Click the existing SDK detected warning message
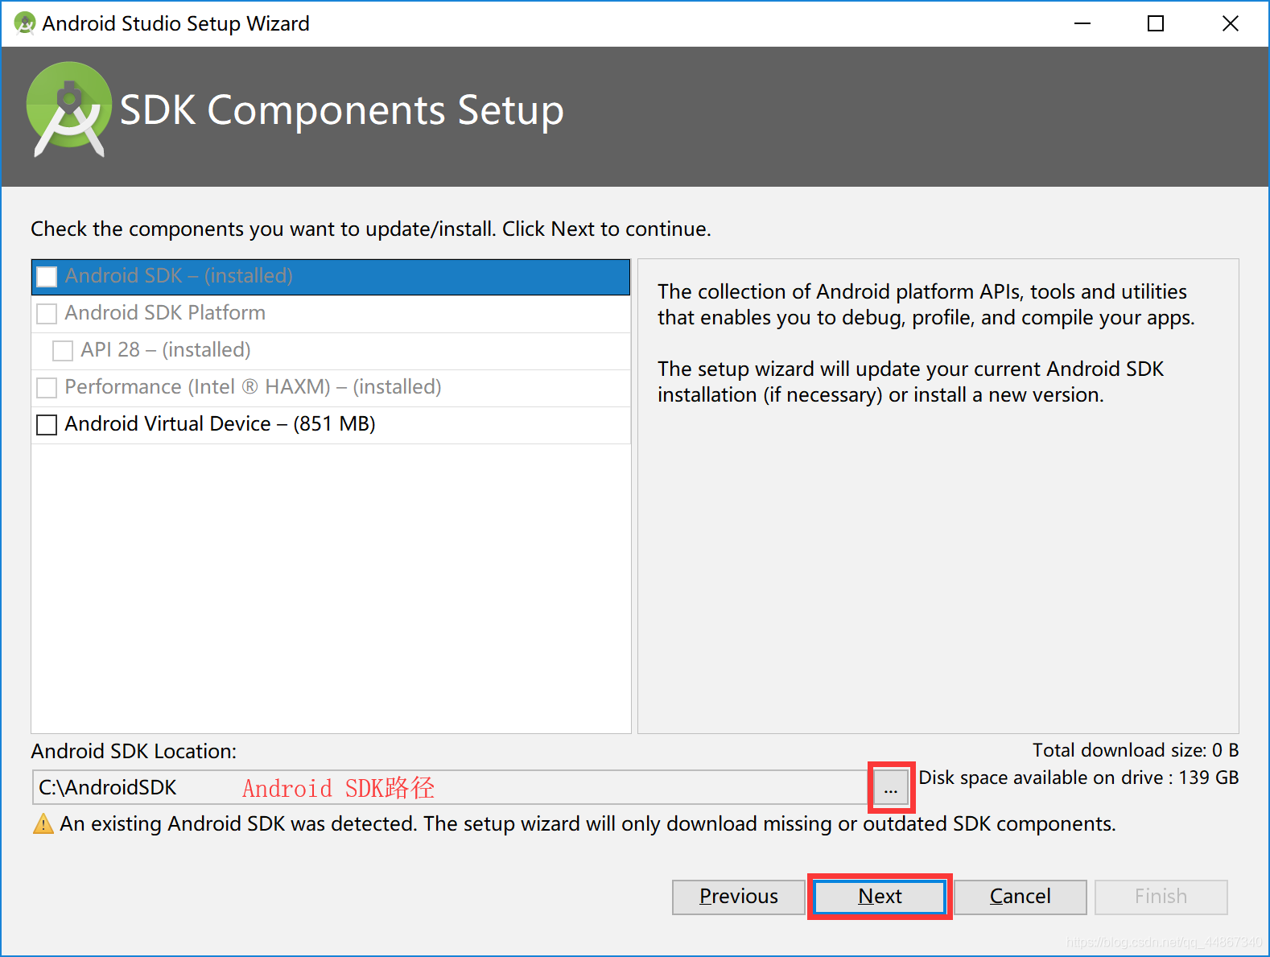This screenshot has width=1270, height=957. 588,824
